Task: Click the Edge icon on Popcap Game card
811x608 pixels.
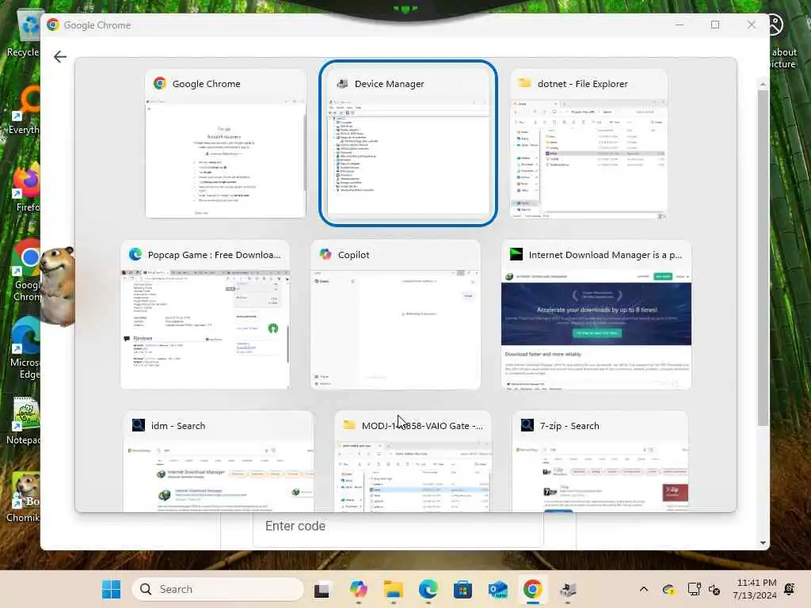Action: pos(135,254)
